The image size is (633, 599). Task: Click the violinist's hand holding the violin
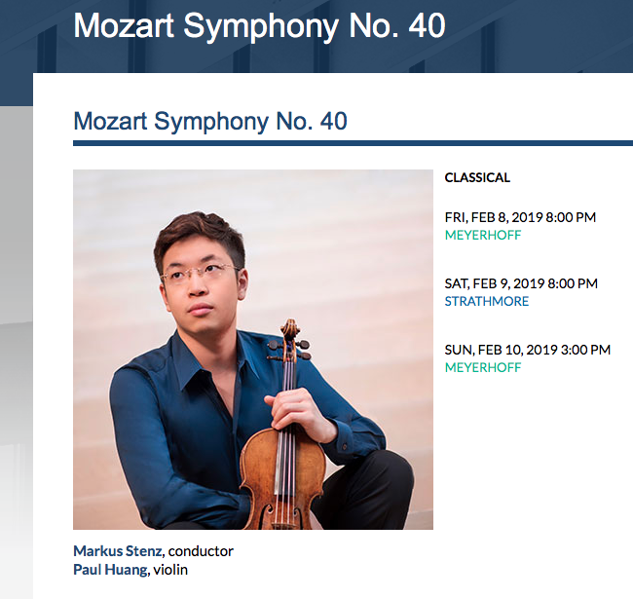click(x=299, y=409)
